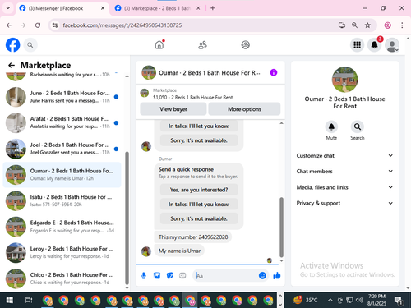Select the Oumar conversation in the list
Image resolution: width=411 pixels, height=308 pixels.
pos(62,175)
